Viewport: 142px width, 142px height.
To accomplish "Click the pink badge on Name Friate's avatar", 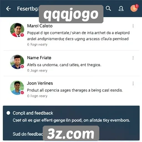I will (x=22, y=67).
